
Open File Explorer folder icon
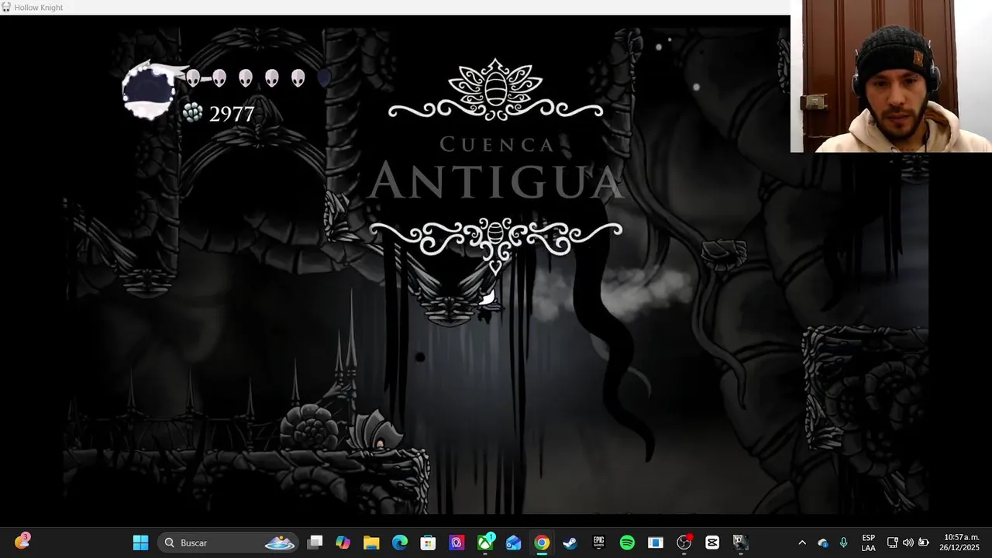pos(371,542)
